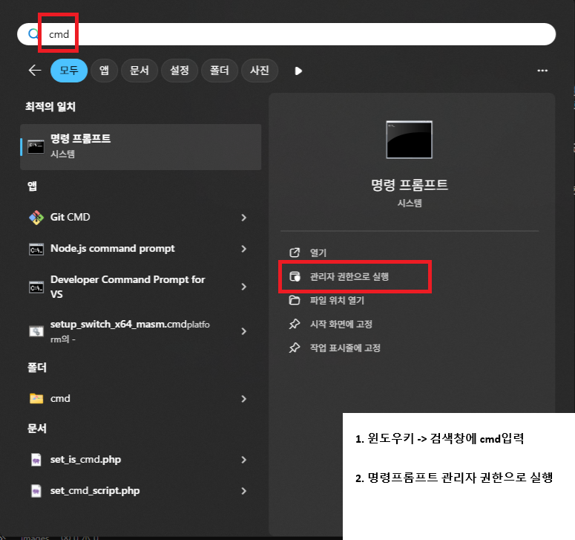
Task: Open the cmd folder result
Action: point(141,398)
